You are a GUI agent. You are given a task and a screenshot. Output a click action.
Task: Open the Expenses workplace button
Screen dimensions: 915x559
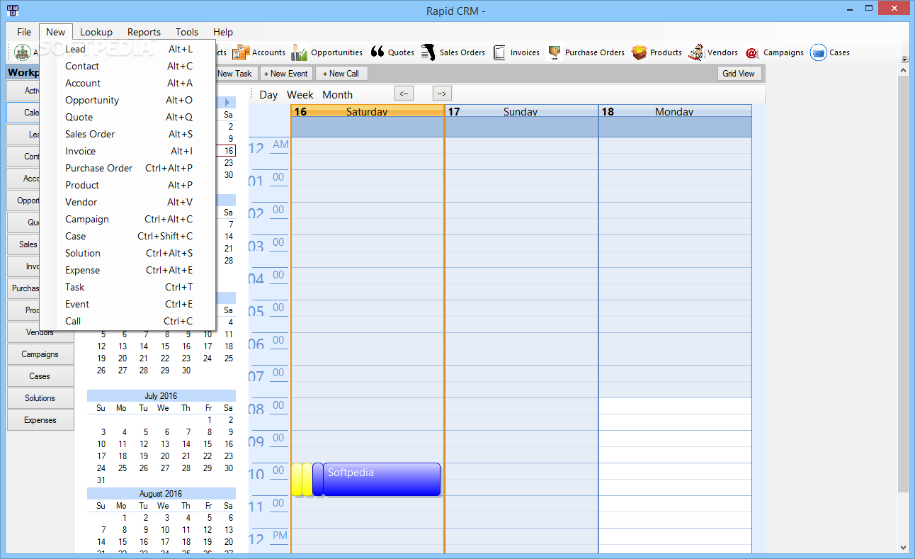(40, 420)
